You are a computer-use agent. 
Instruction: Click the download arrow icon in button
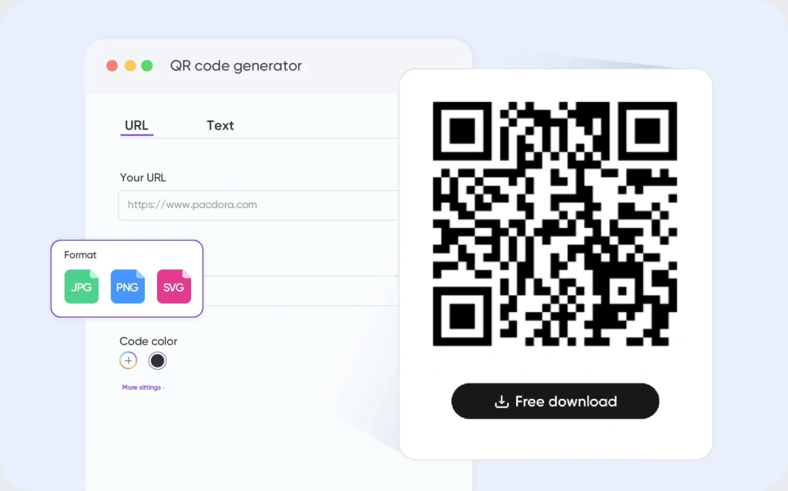[x=502, y=402]
